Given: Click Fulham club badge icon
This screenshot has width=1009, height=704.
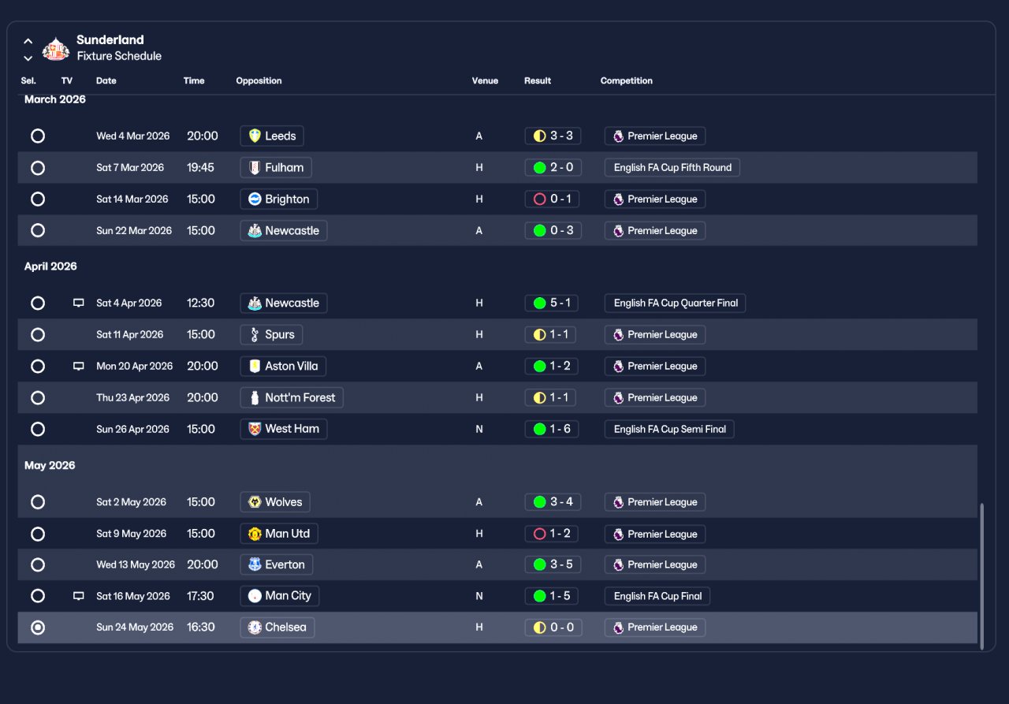Looking at the screenshot, I should click(255, 167).
